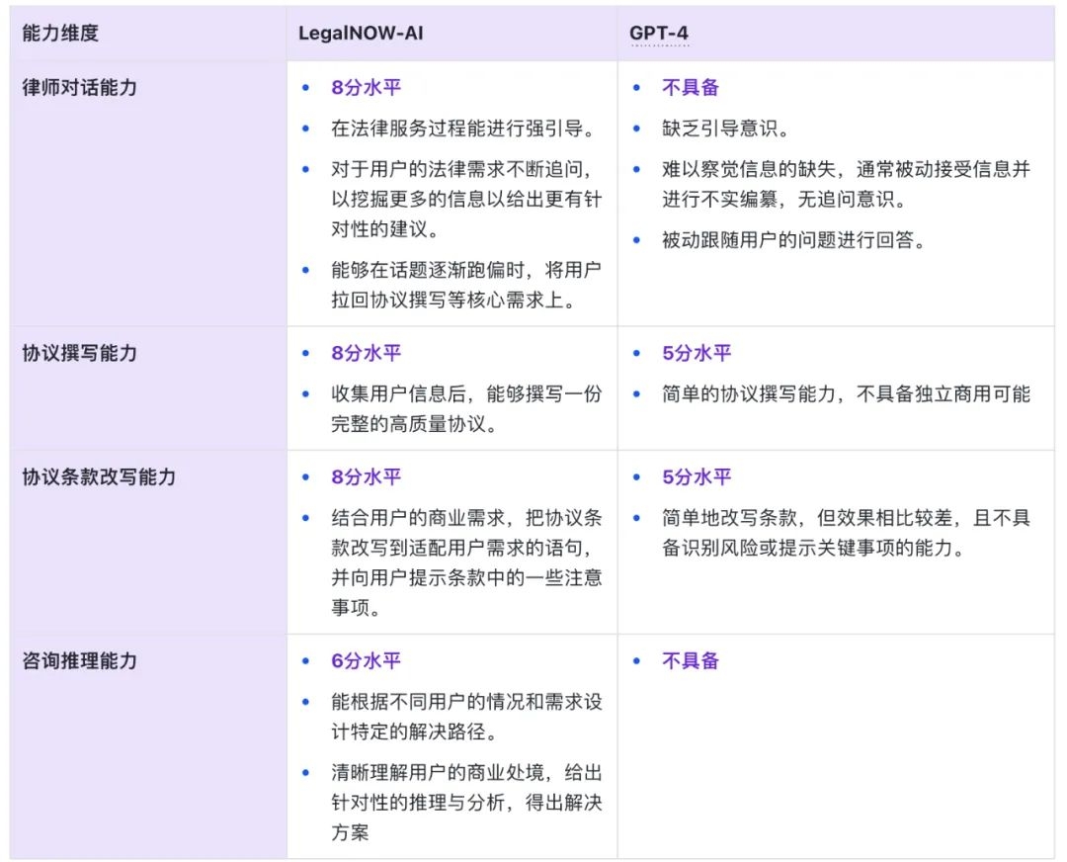This screenshot has height=862, width=1067.
Task: Click 不具备 in GPT-4 律师对话能力 cell
Action: 691,87
